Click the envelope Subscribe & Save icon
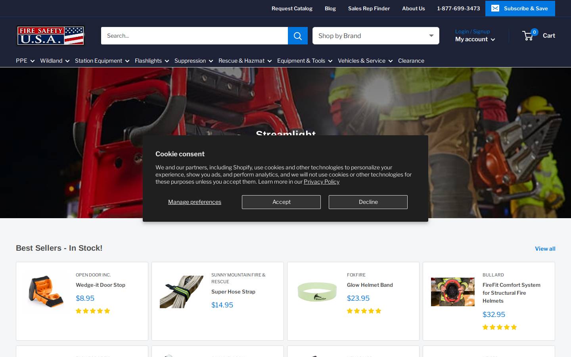571x357 pixels. click(x=495, y=8)
